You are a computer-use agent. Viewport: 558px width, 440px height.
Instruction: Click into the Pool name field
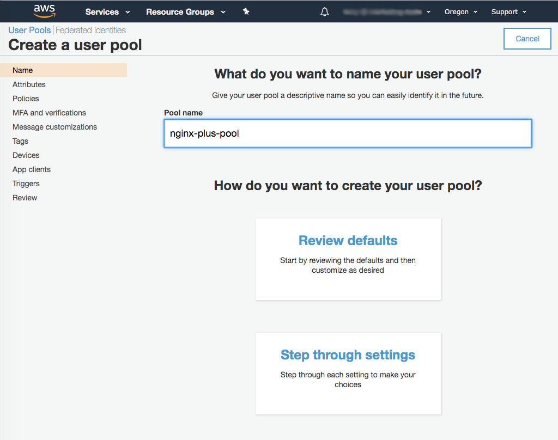click(348, 133)
